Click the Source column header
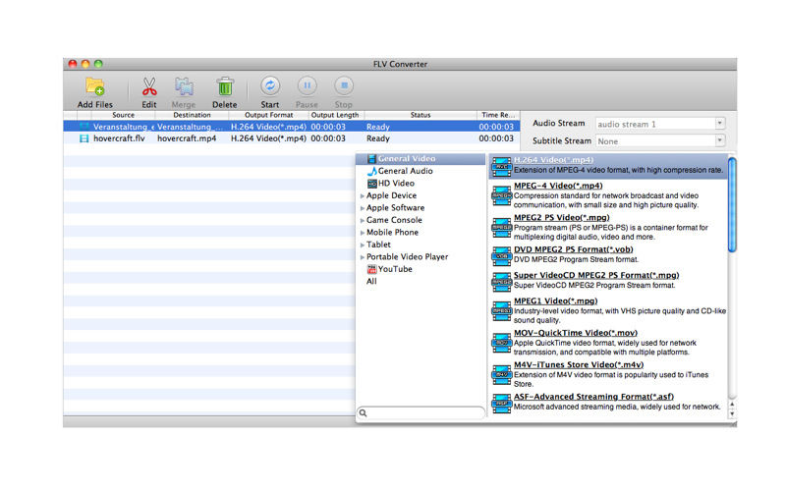 tap(124, 115)
